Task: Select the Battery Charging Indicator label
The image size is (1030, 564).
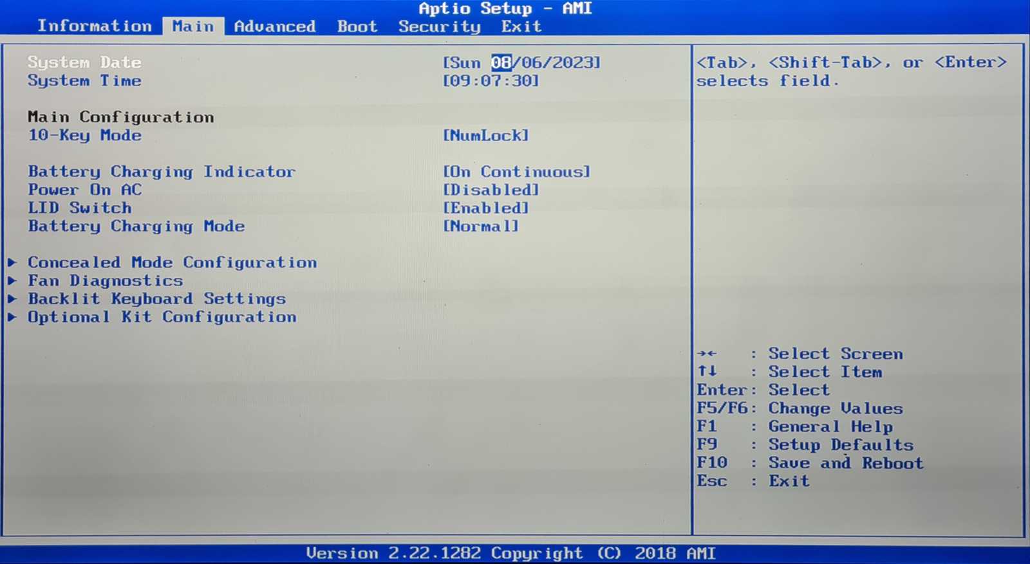Action: coord(162,172)
